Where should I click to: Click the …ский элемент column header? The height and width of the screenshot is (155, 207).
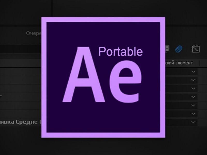(179, 63)
